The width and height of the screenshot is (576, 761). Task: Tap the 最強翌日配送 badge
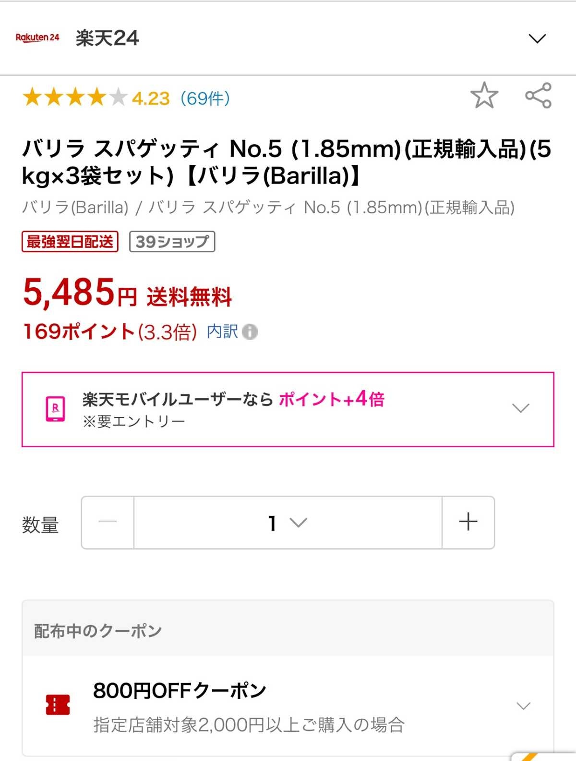[70, 242]
